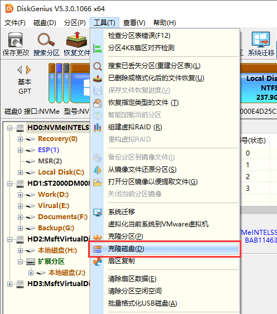Close the open 工具(T) menu
This screenshot has width=277, height=314.
point(104,23)
